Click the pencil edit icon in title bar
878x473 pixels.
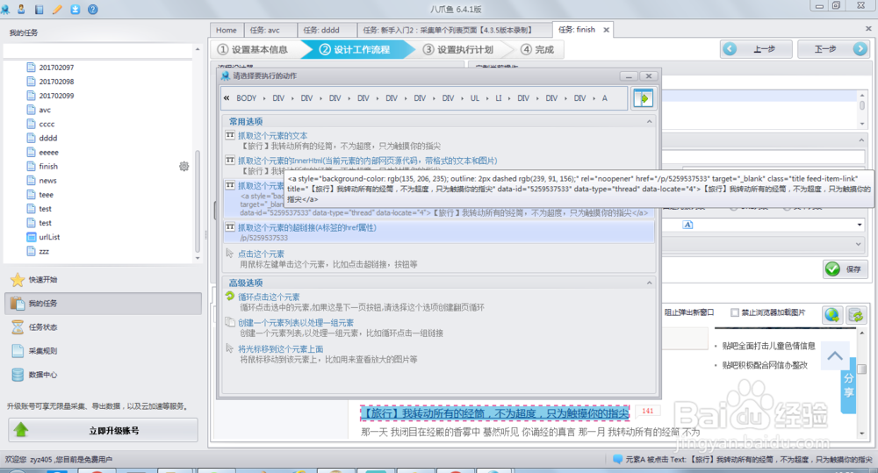57,9
